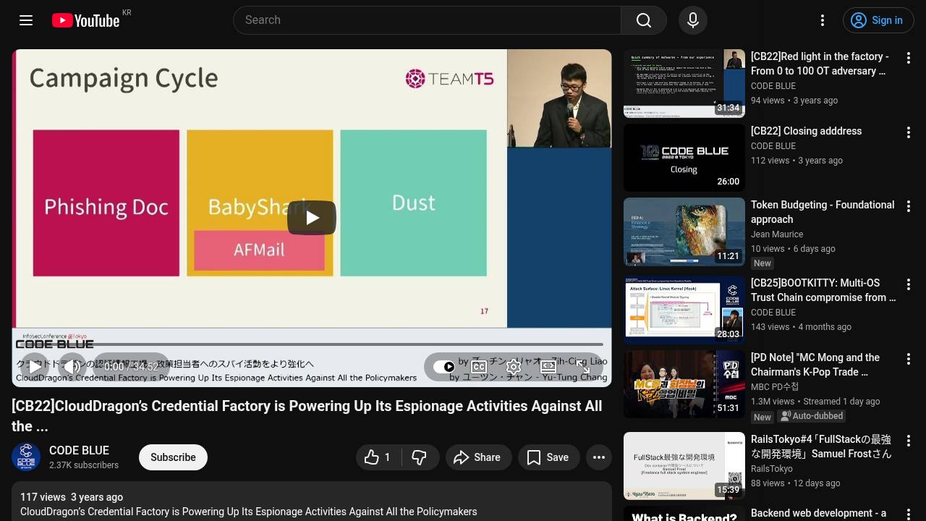The width and height of the screenshot is (926, 521).
Task: Open the top bar settings kebab menu
Action: click(x=823, y=20)
